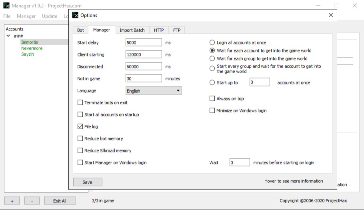The image size is (364, 210).
Task: Select Login all accounts at once
Action: [212, 43]
